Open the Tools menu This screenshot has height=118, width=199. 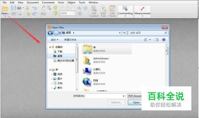82,2
